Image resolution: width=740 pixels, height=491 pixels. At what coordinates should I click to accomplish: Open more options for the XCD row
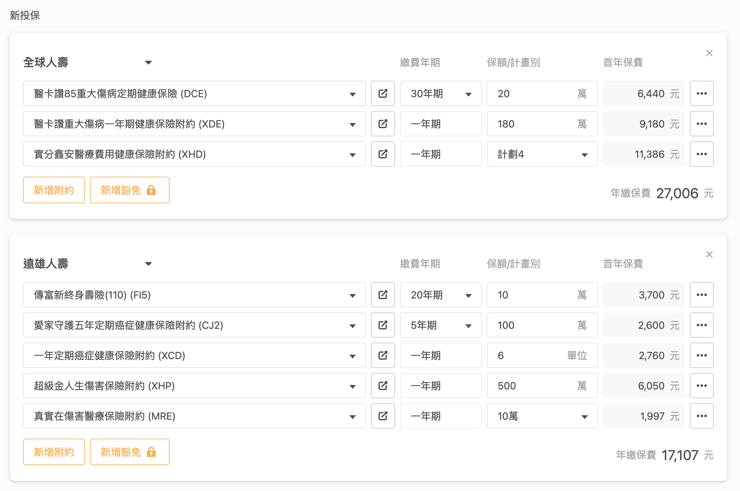pyautogui.click(x=701, y=355)
